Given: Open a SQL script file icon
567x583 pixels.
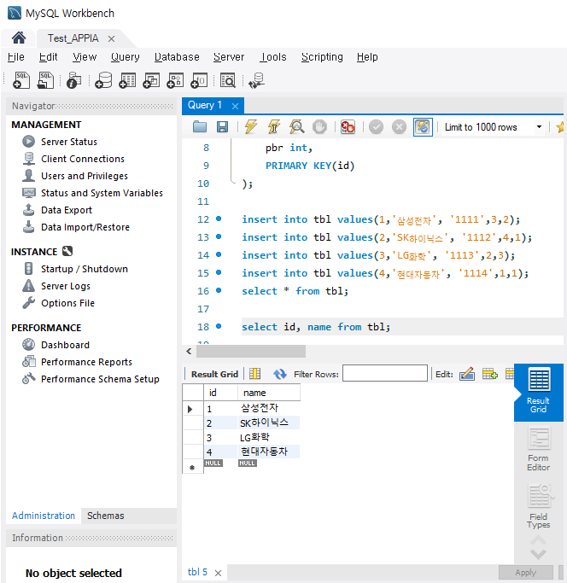Looking at the screenshot, I should tap(45, 80).
